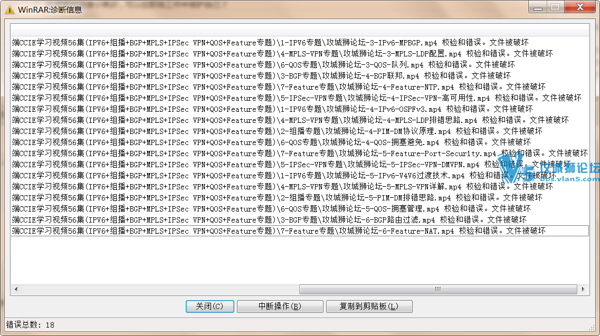This screenshot has height=336, width=600.
Task: Click the 中断操作(B) button
Action: click(280, 306)
